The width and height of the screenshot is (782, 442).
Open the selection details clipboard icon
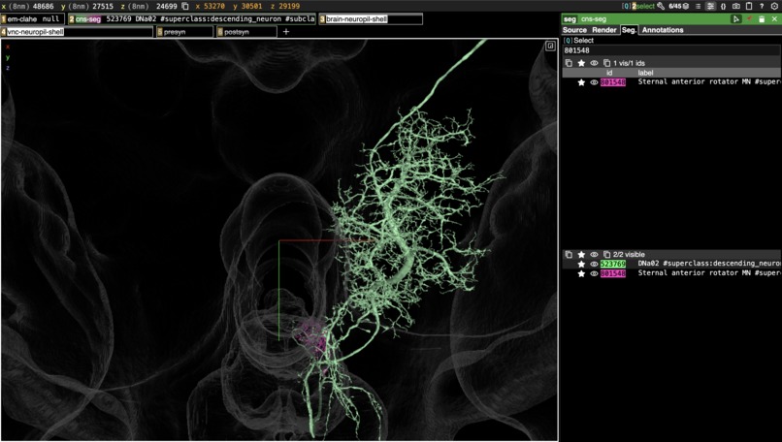tap(749, 6)
